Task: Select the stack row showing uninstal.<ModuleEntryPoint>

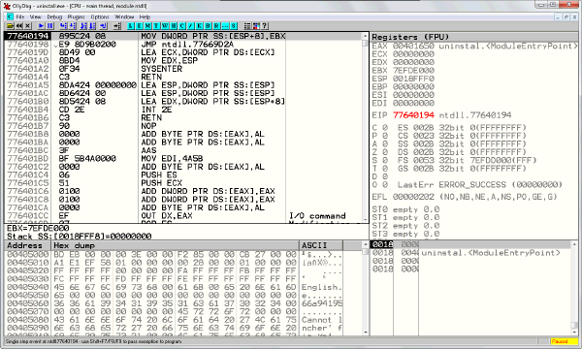Action: [x=470, y=253]
